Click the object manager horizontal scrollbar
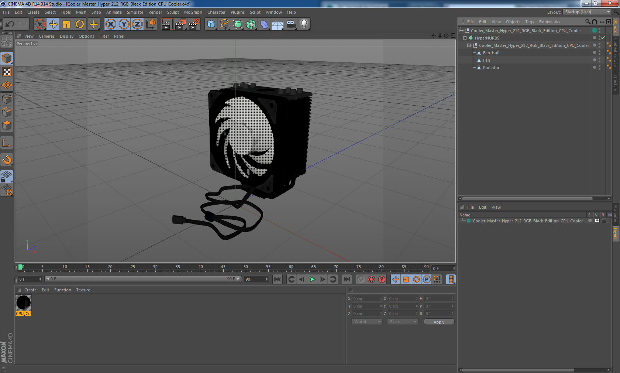The height and width of the screenshot is (373, 620). pyautogui.click(x=528, y=199)
